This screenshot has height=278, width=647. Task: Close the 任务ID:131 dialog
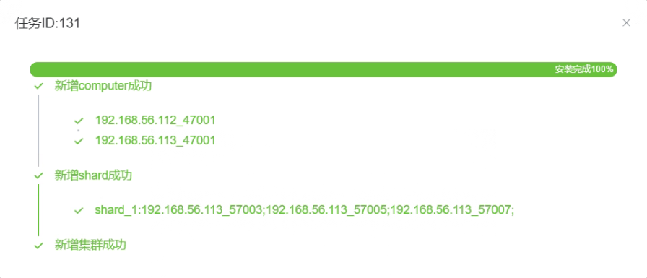(626, 23)
